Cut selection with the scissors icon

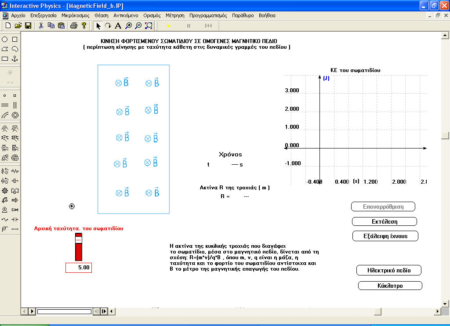[41, 26]
